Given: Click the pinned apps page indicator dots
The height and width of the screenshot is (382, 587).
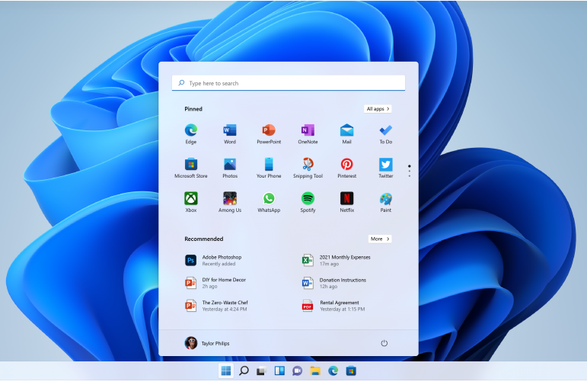Looking at the screenshot, I should [x=409, y=171].
